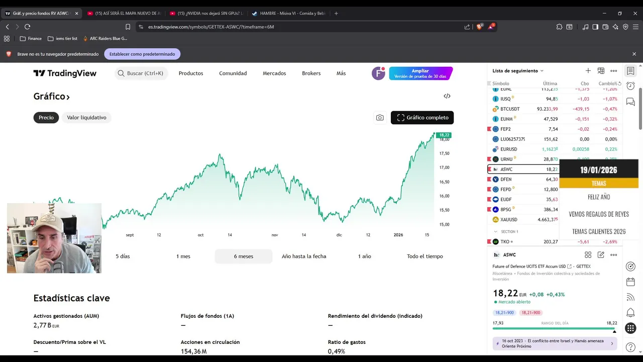643x362 pixels.
Task: Select the 1 año time range
Action: pos(365,256)
